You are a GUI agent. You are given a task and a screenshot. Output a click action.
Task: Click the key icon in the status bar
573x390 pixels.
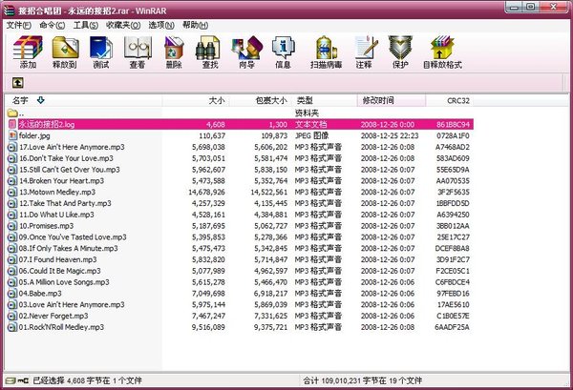(23, 380)
